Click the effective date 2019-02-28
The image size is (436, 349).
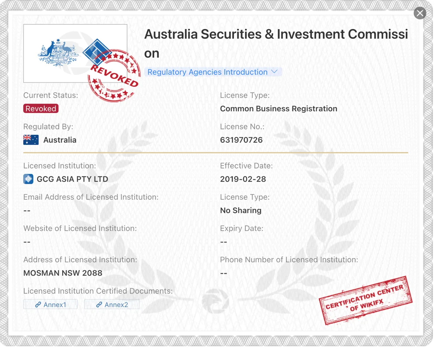pos(243,179)
